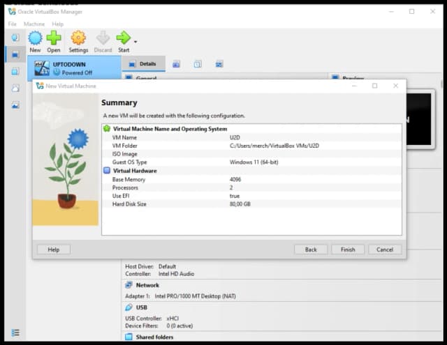The width and height of the screenshot is (447, 345).
Task: Select the VM Folder path value
Action: coord(274,146)
